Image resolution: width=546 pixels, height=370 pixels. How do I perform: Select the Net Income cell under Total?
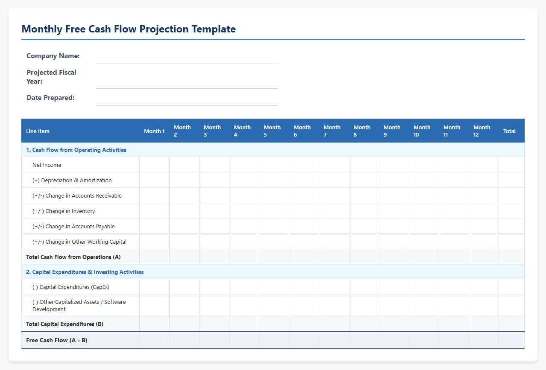pyautogui.click(x=511, y=165)
